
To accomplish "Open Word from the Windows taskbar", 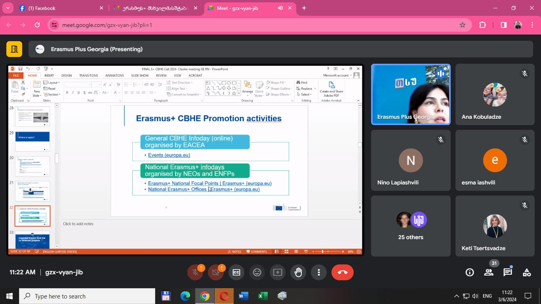I will (x=243, y=296).
